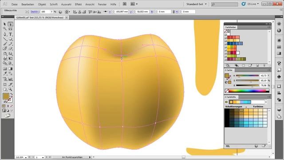Set fill mode to Color below swatches
Viewport: 284px width, 160px height.
tap(4, 106)
